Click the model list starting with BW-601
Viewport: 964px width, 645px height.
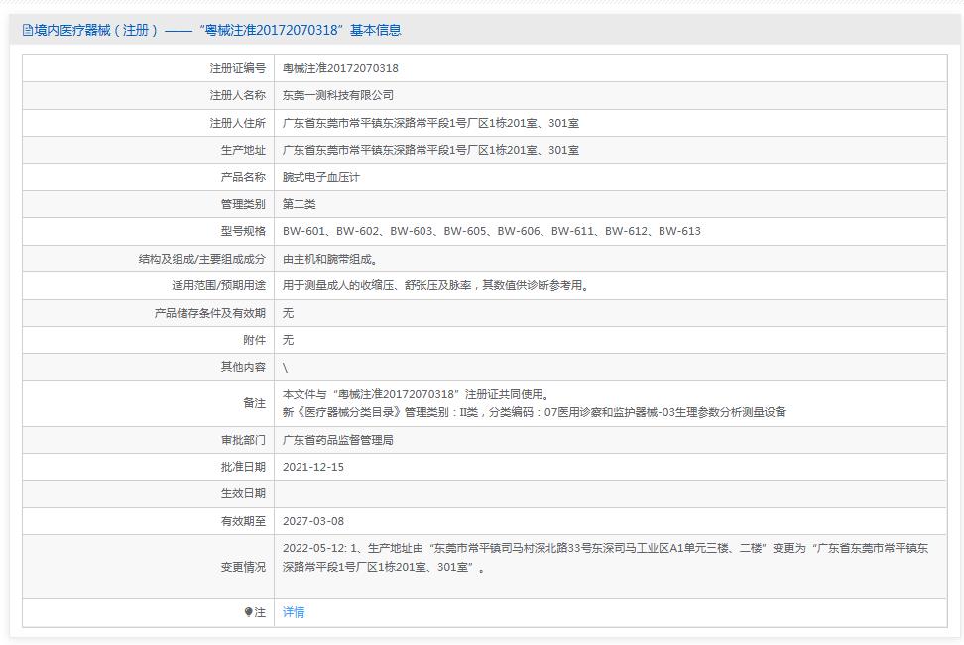click(x=491, y=231)
